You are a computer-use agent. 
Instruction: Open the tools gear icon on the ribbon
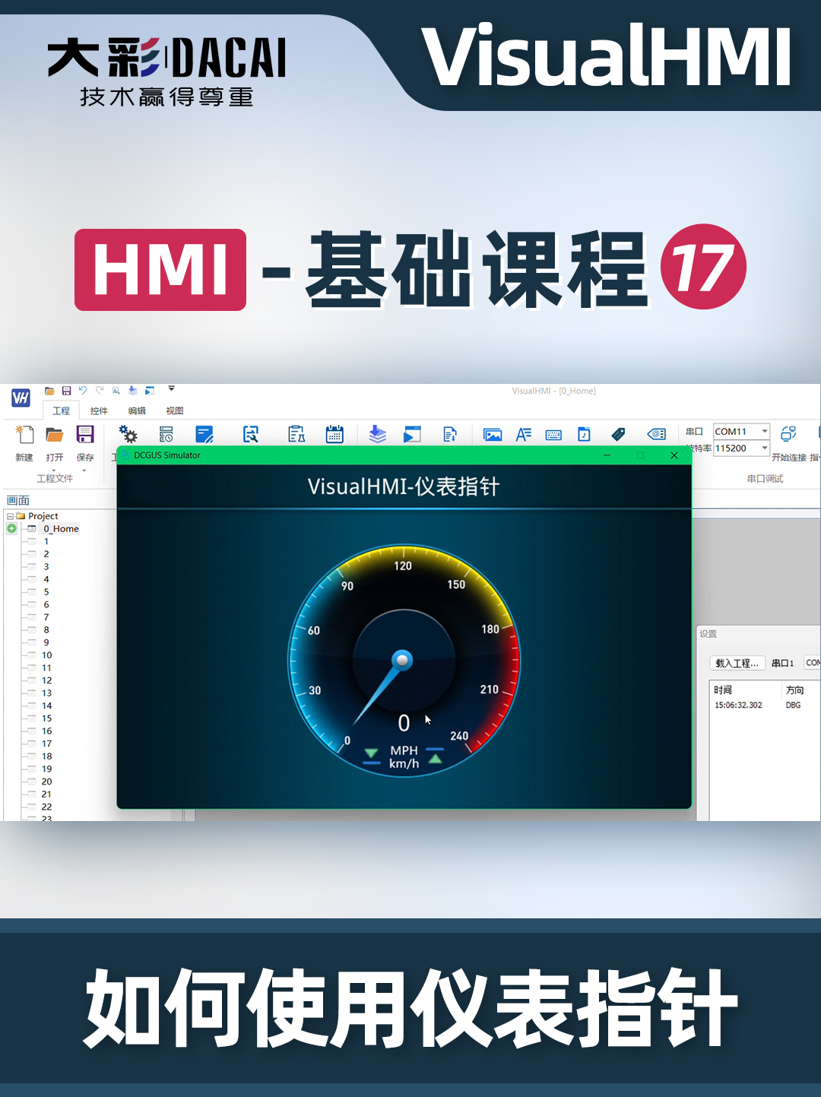point(128,433)
